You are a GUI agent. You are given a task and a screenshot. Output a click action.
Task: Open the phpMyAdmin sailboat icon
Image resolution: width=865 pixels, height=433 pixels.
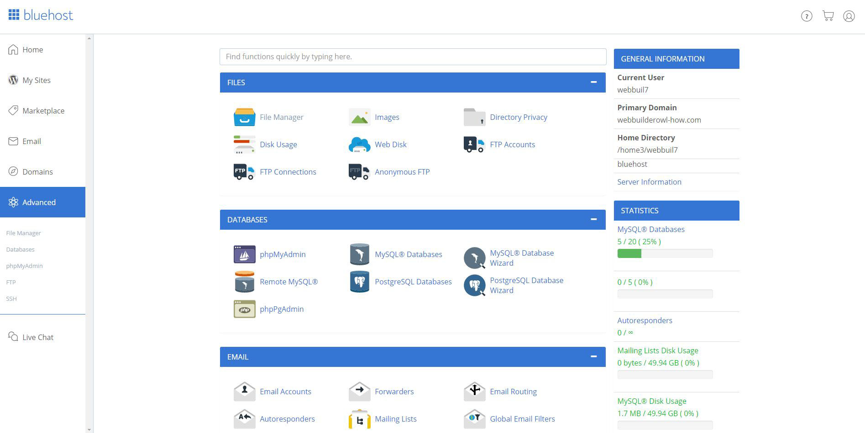[244, 254]
